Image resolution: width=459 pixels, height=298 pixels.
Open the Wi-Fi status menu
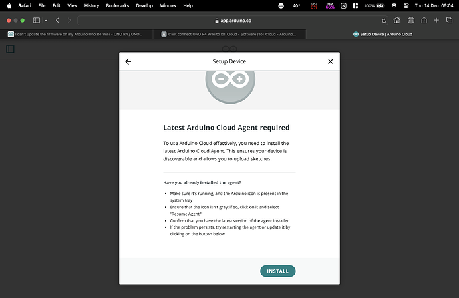click(x=394, y=5)
